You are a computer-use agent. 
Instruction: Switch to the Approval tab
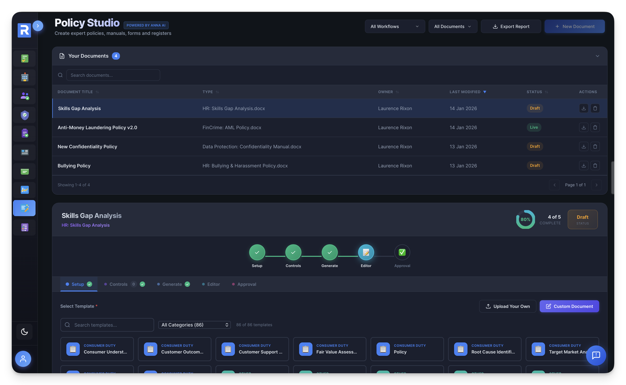247,284
